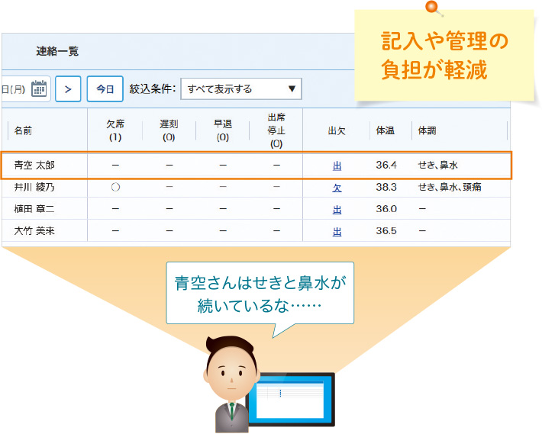Click the absence circle mark for 井川 綾乃
The width and height of the screenshot is (542, 434).
(x=115, y=187)
